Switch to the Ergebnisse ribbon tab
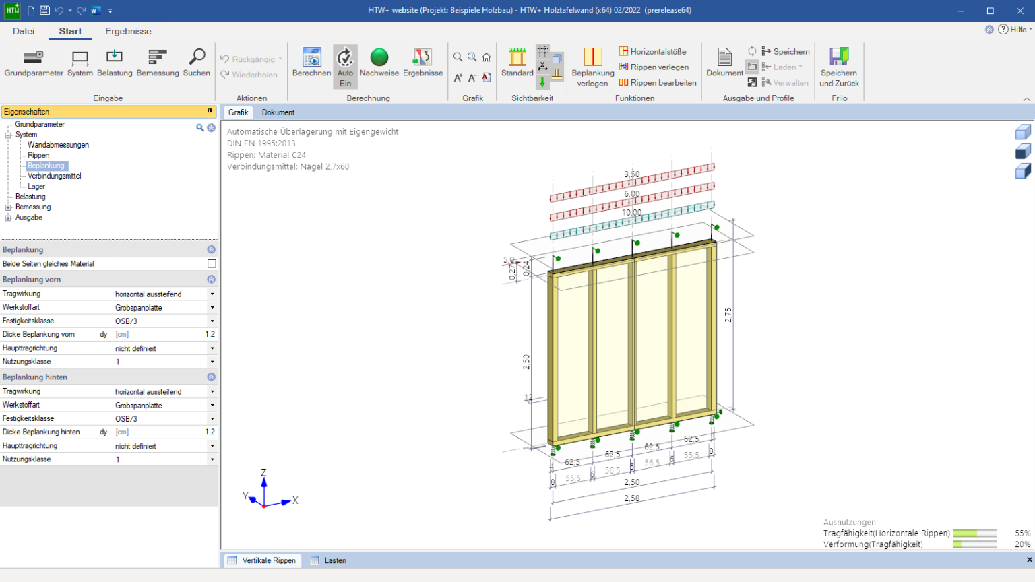Image resolution: width=1035 pixels, height=582 pixels. [128, 32]
